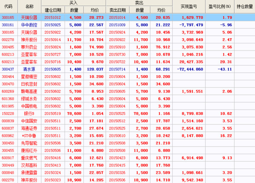The image size is (255, 183).
Task: Click quantity 78,600 in the buy column
Action: click(x=74, y=113)
